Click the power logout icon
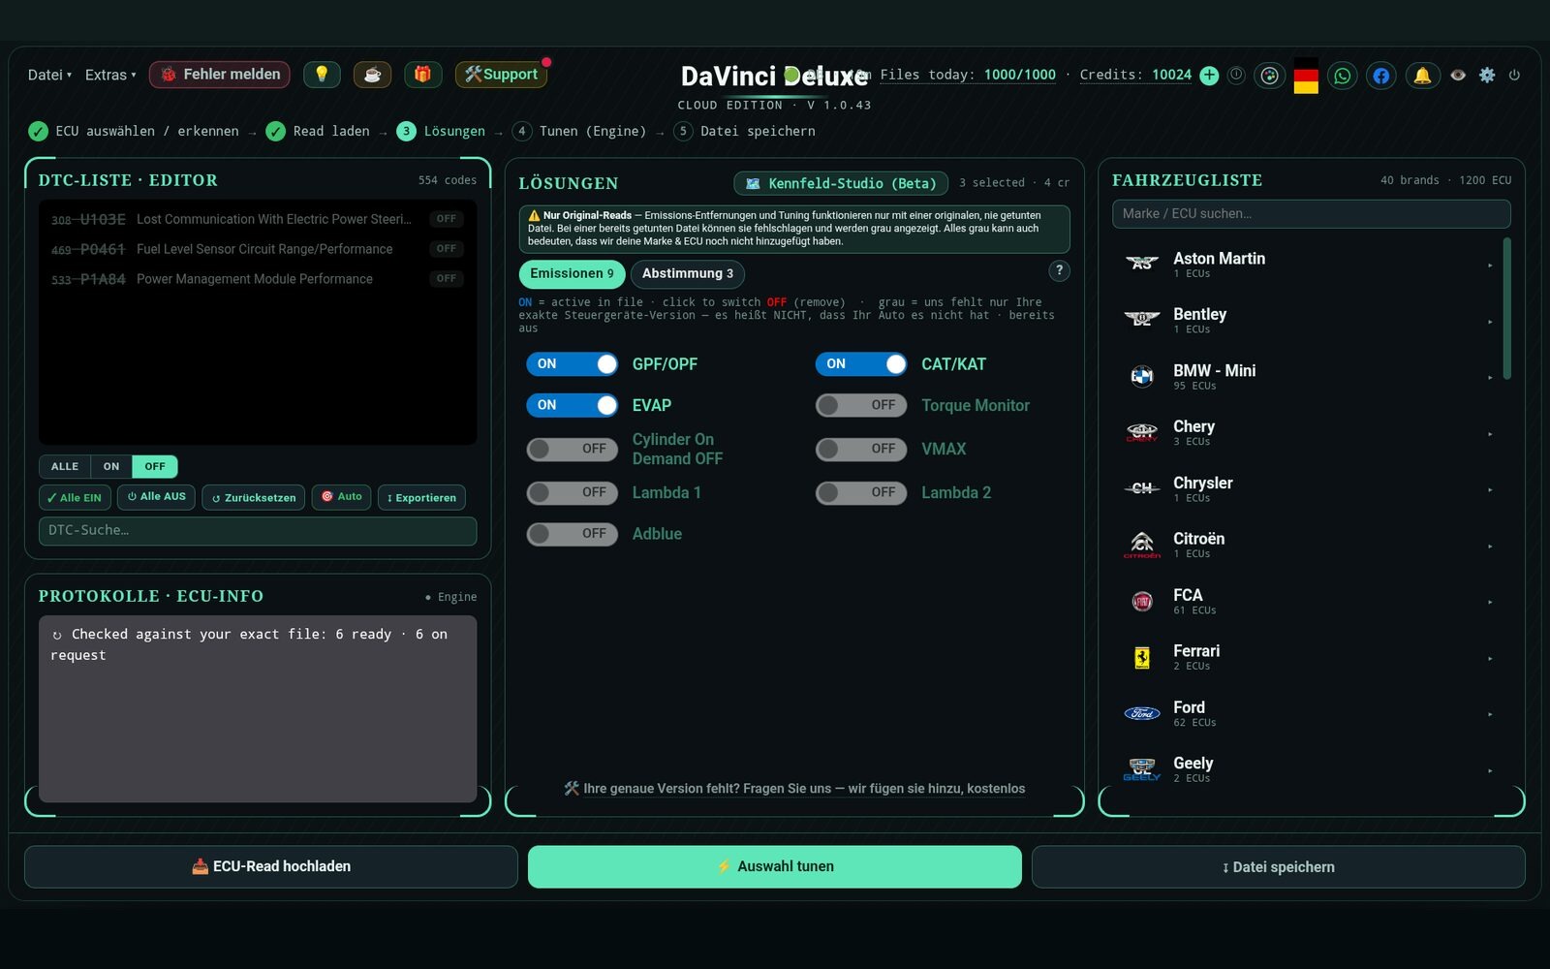1550x969 pixels. tap(1514, 75)
